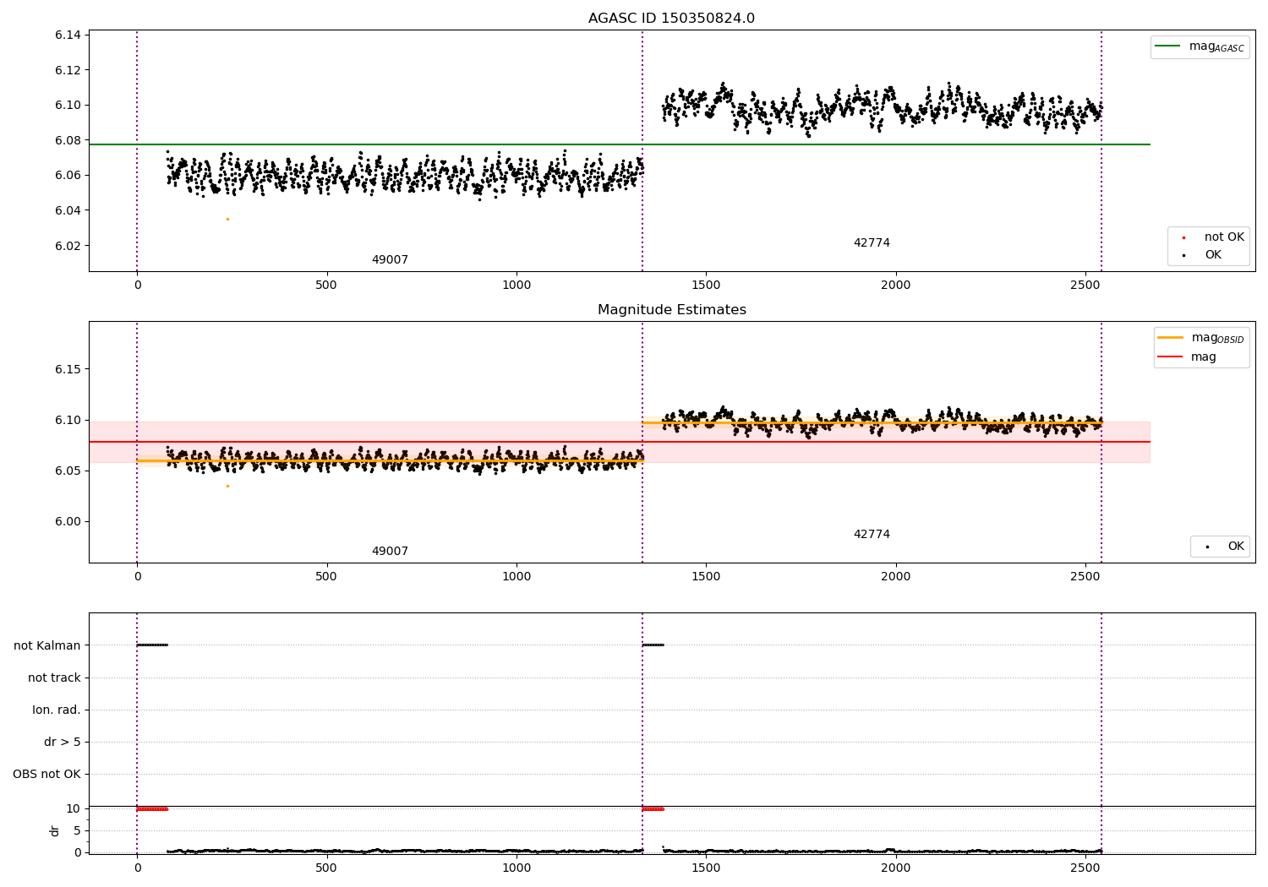The width and height of the screenshot is (1268, 887).
Task: Click the 6.05 y-axis tick label
Action: 68,471
